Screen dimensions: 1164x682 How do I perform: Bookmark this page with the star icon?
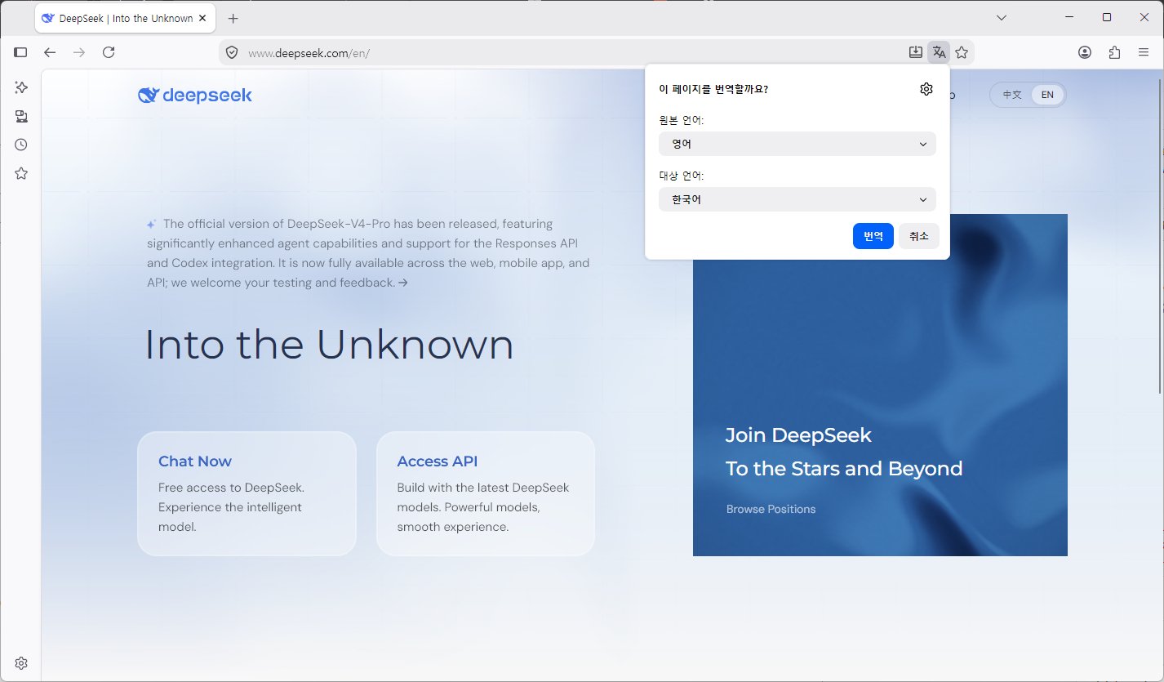click(x=962, y=52)
